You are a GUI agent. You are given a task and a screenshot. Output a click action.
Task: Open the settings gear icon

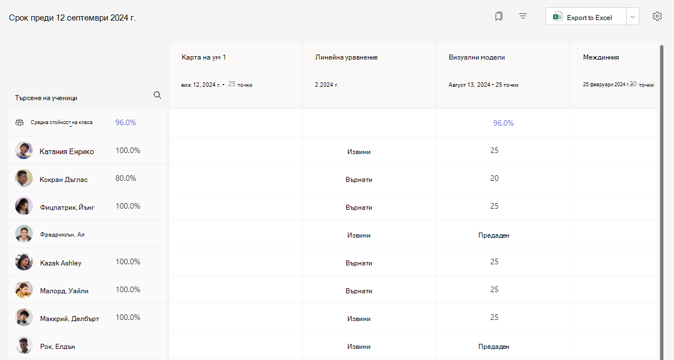pyautogui.click(x=657, y=17)
